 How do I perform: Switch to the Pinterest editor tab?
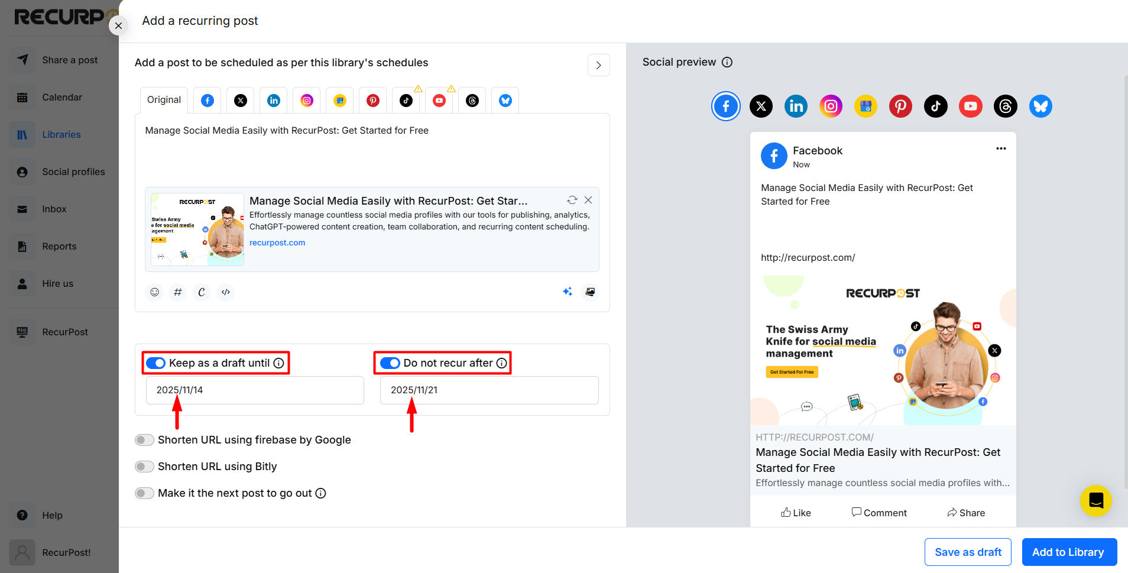(x=373, y=101)
